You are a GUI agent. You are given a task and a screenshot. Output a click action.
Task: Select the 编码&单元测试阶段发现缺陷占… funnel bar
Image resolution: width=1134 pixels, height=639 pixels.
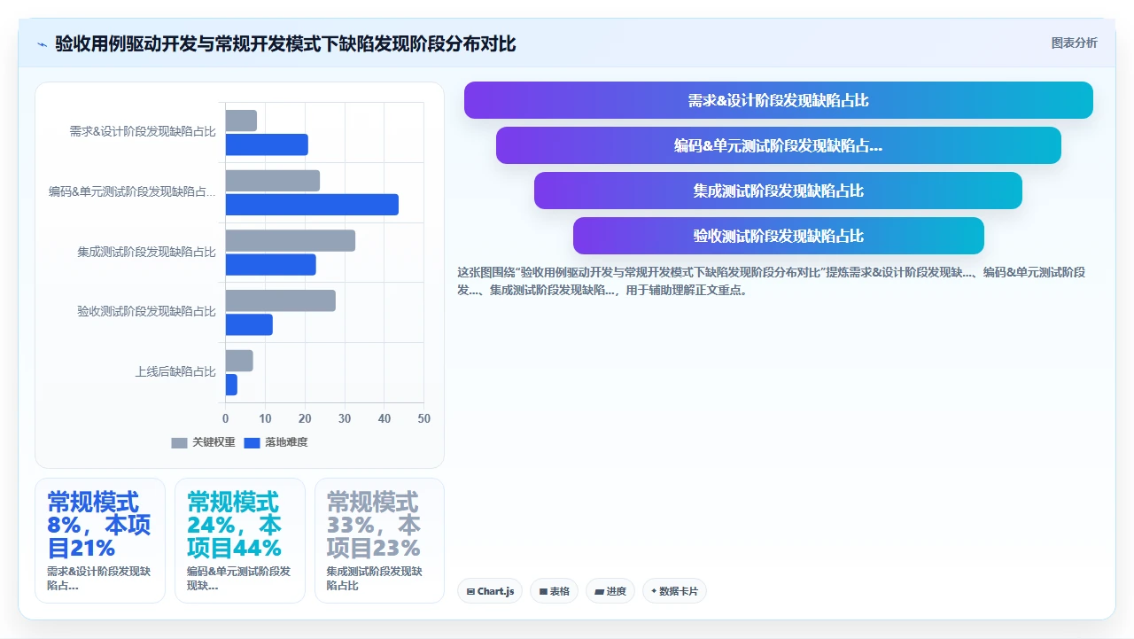(x=778, y=145)
